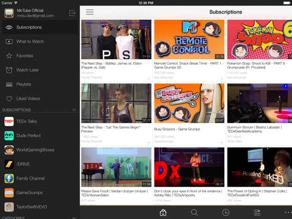This screenshot has width=292, height=219.
Task: Open What to Watch
Action: tap(40, 41)
